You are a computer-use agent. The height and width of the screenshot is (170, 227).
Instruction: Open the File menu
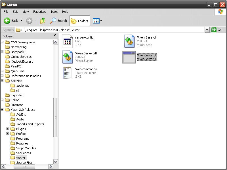[x=6, y=12]
